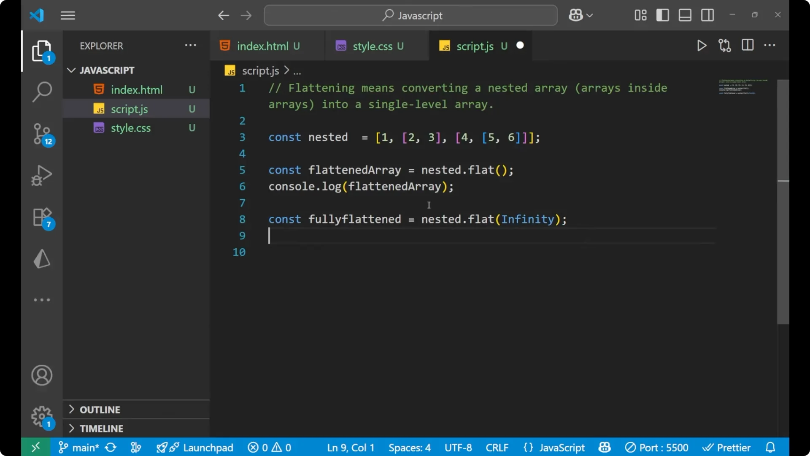This screenshot has width=810, height=456.
Task: Click the main* branch in status bar
Action: coord(83,447)
